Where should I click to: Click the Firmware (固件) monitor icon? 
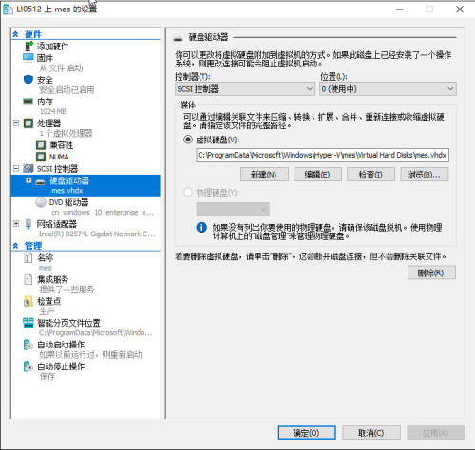click(28, 58)
